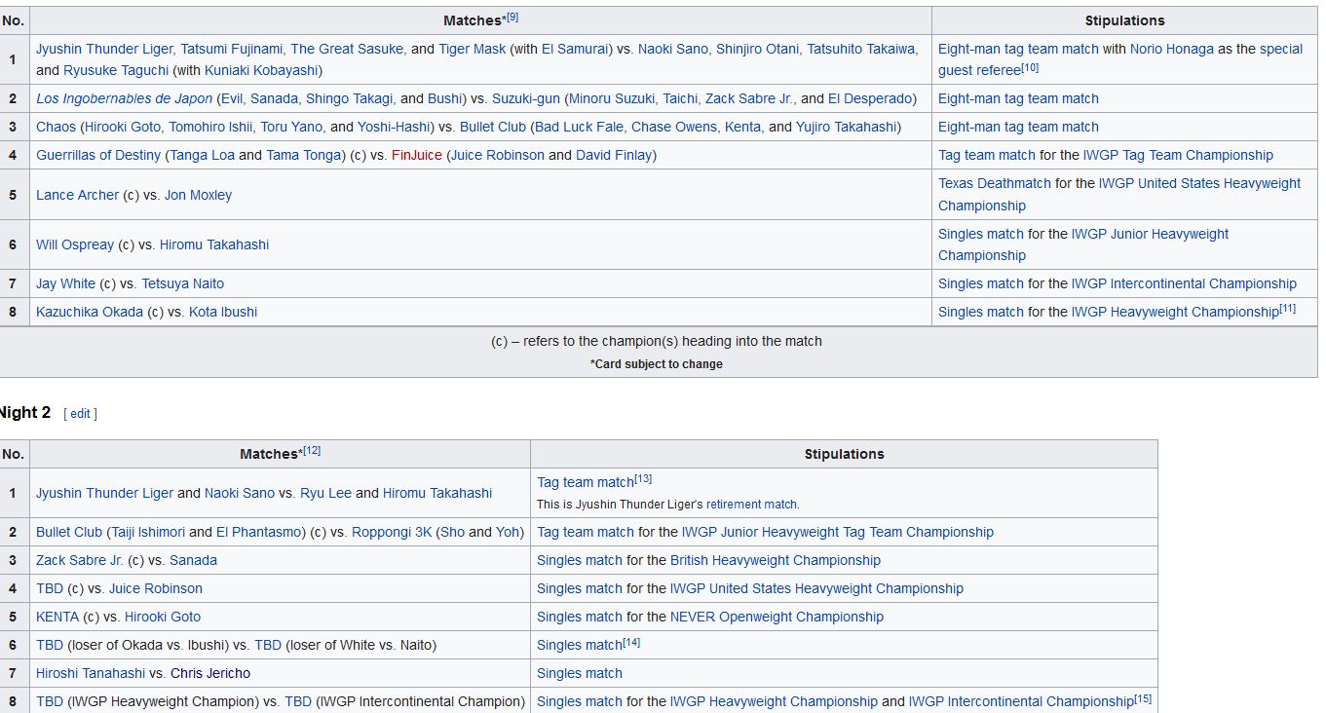
Task: Click Juice Robinson link in Night 2 match 4
Action: point(156,588)
